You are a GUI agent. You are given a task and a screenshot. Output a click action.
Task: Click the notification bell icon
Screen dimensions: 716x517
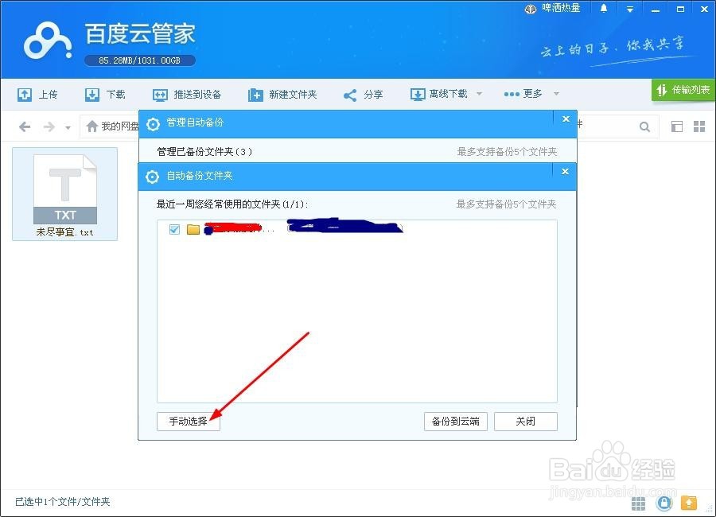pyautogui.click(x=605, y=8)
